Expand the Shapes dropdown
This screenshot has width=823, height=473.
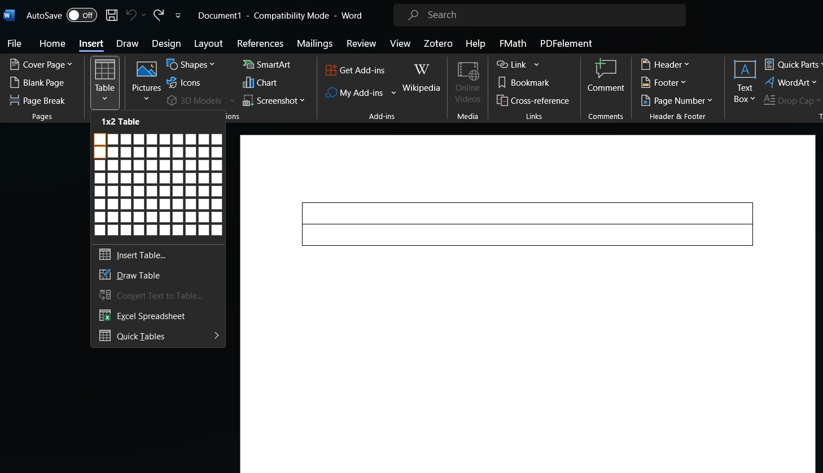pyautogui.click(x=191, y=65)
